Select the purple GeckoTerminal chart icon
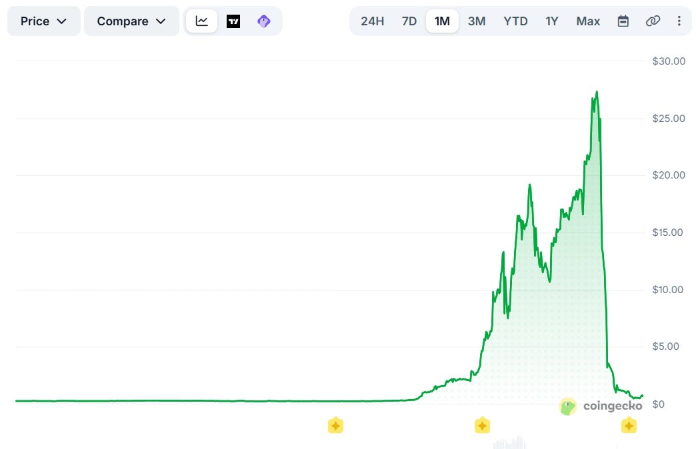 tap(263, 21)
